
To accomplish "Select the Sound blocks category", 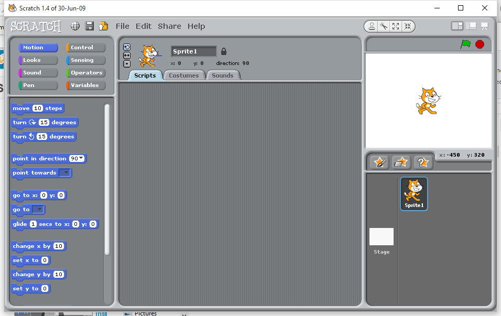I will (x=38, y=72).
